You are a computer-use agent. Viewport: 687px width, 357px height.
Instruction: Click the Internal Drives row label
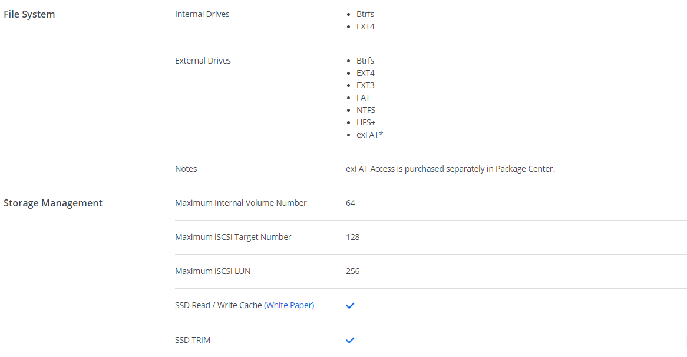202,14
